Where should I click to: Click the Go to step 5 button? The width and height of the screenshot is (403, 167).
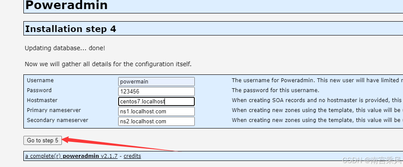click(x=43, y=140)
